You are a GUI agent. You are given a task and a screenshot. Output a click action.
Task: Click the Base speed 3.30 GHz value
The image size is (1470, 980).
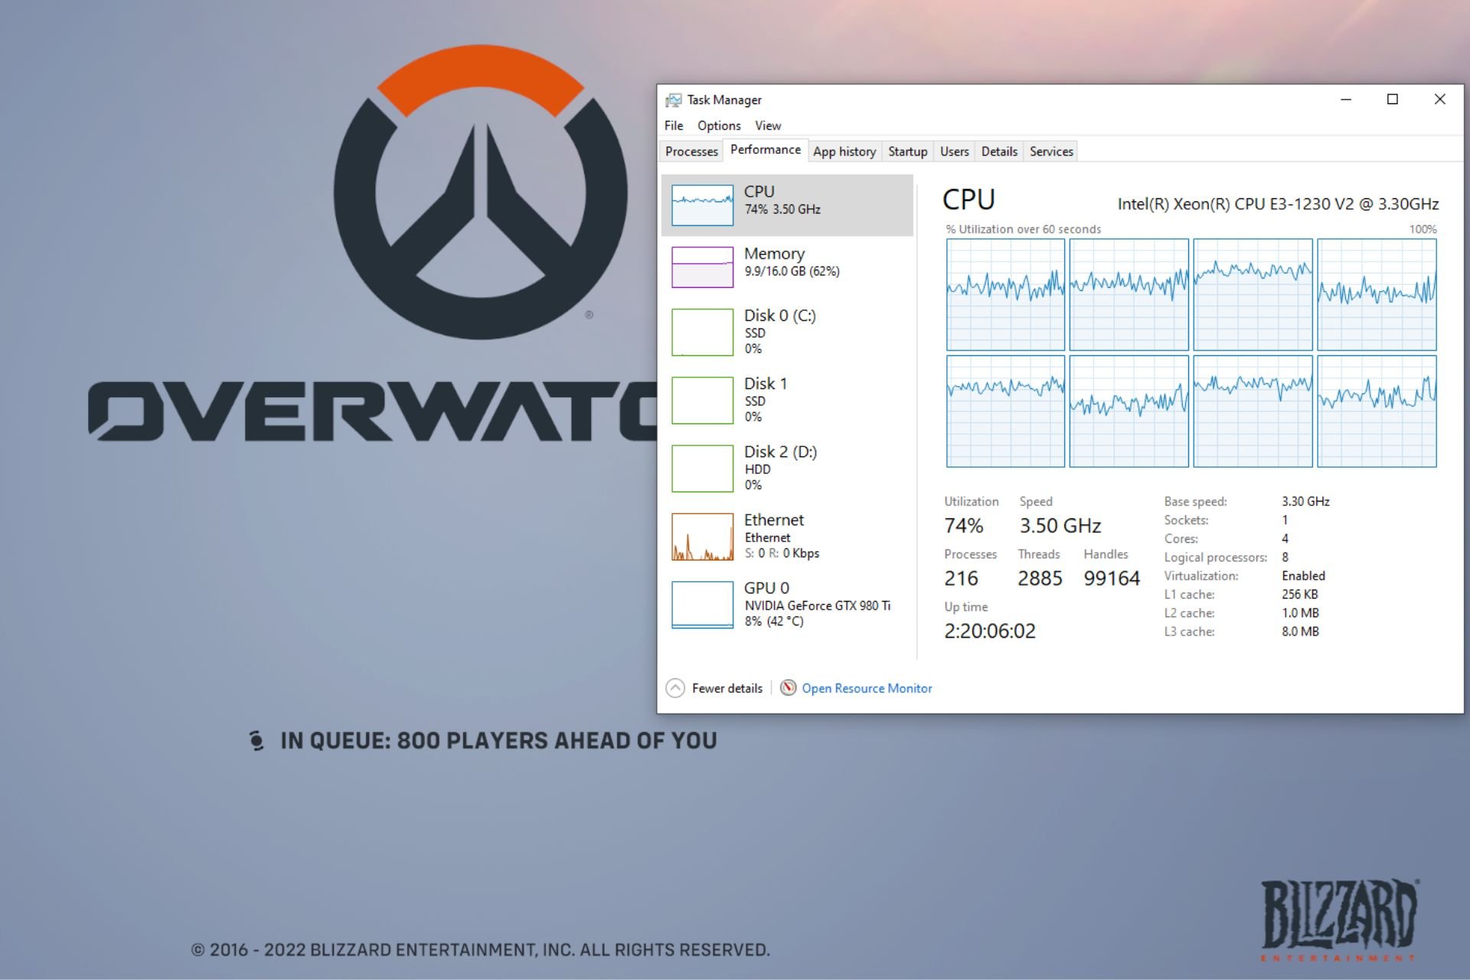pyautogui.click(x=1305, y=501)
